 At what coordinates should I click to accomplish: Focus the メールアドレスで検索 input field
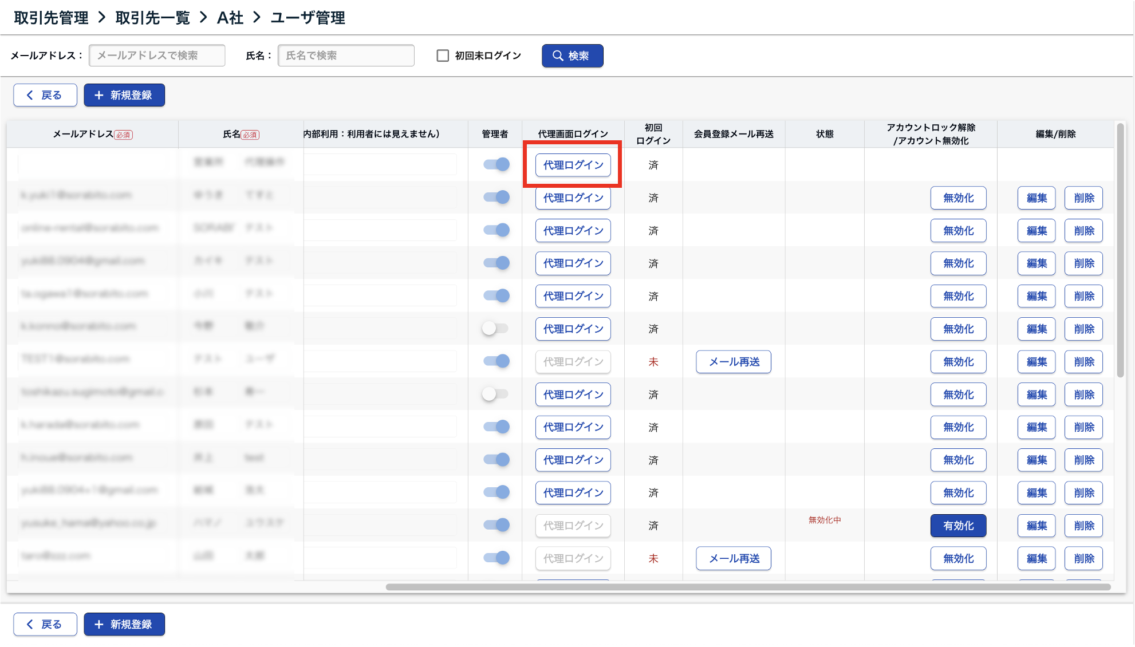(157, 56)
